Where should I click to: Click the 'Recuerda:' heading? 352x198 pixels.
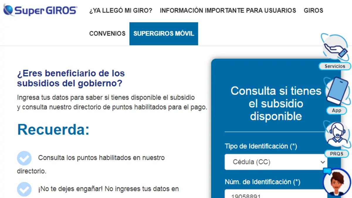pyautogui.click(x=53, y=129)
